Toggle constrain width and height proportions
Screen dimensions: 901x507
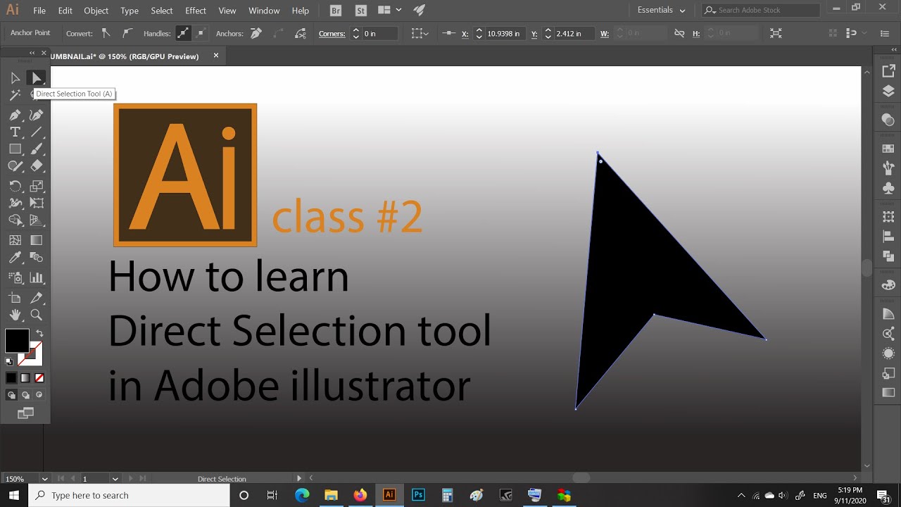679,33
